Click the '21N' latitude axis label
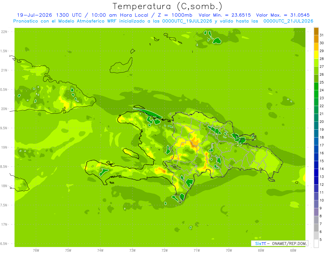Viewport: 329px width, 254px height. (4, 70)
